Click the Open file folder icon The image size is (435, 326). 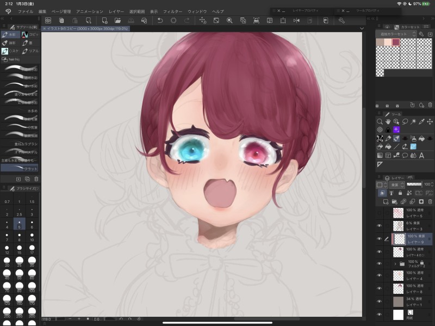[x=117, y=21]
